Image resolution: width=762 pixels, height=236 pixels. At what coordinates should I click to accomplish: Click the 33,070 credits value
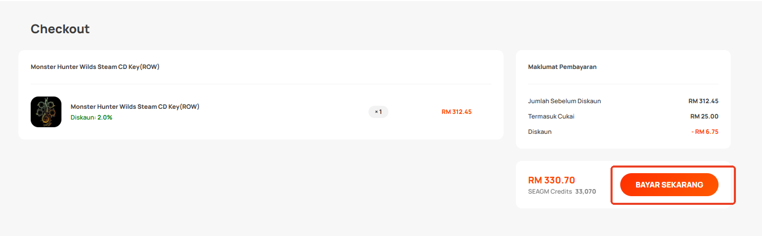click(x=585, y=192)
